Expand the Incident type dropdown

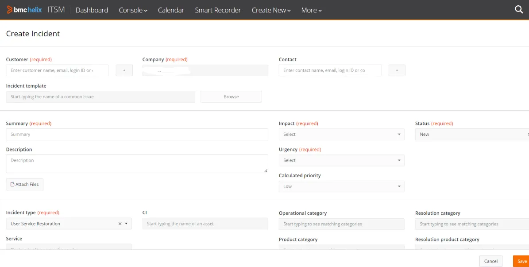click(x=126, y=224)
